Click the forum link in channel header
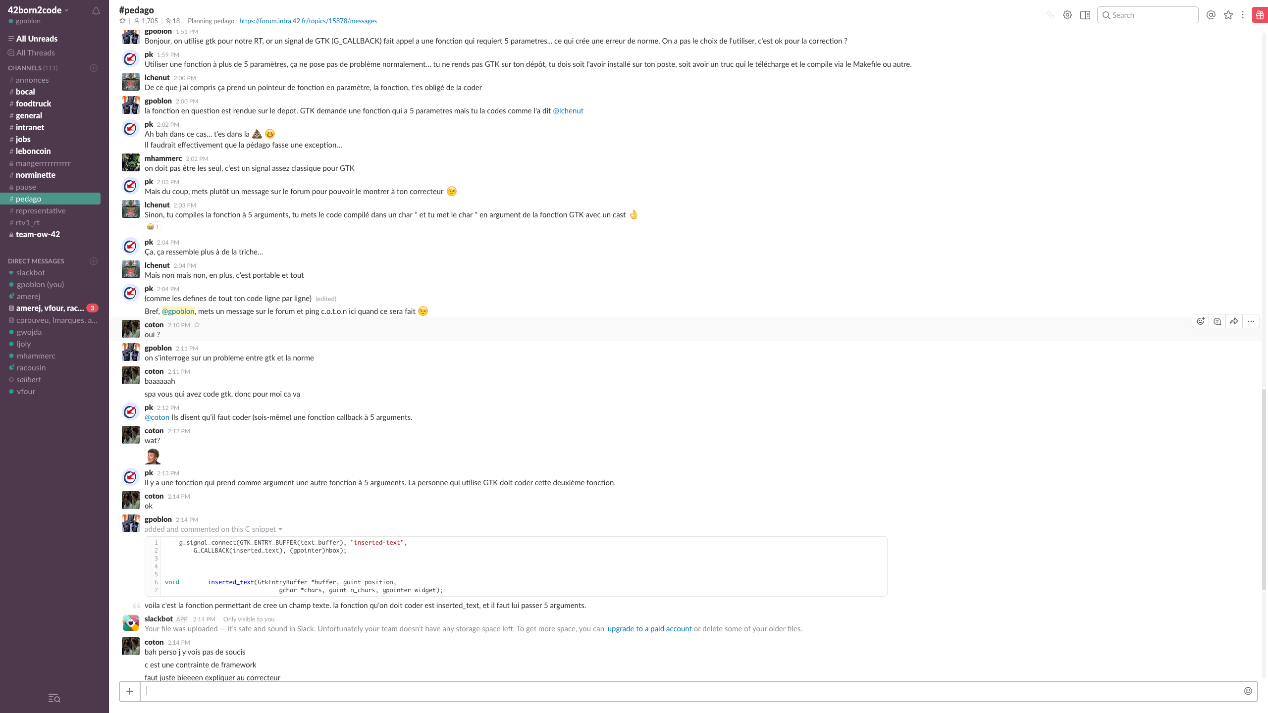 point(308,20)
